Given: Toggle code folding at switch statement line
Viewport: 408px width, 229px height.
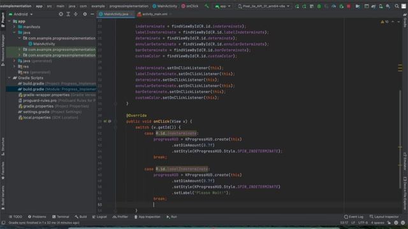Looking at the screenshot, I should [115, 127].
